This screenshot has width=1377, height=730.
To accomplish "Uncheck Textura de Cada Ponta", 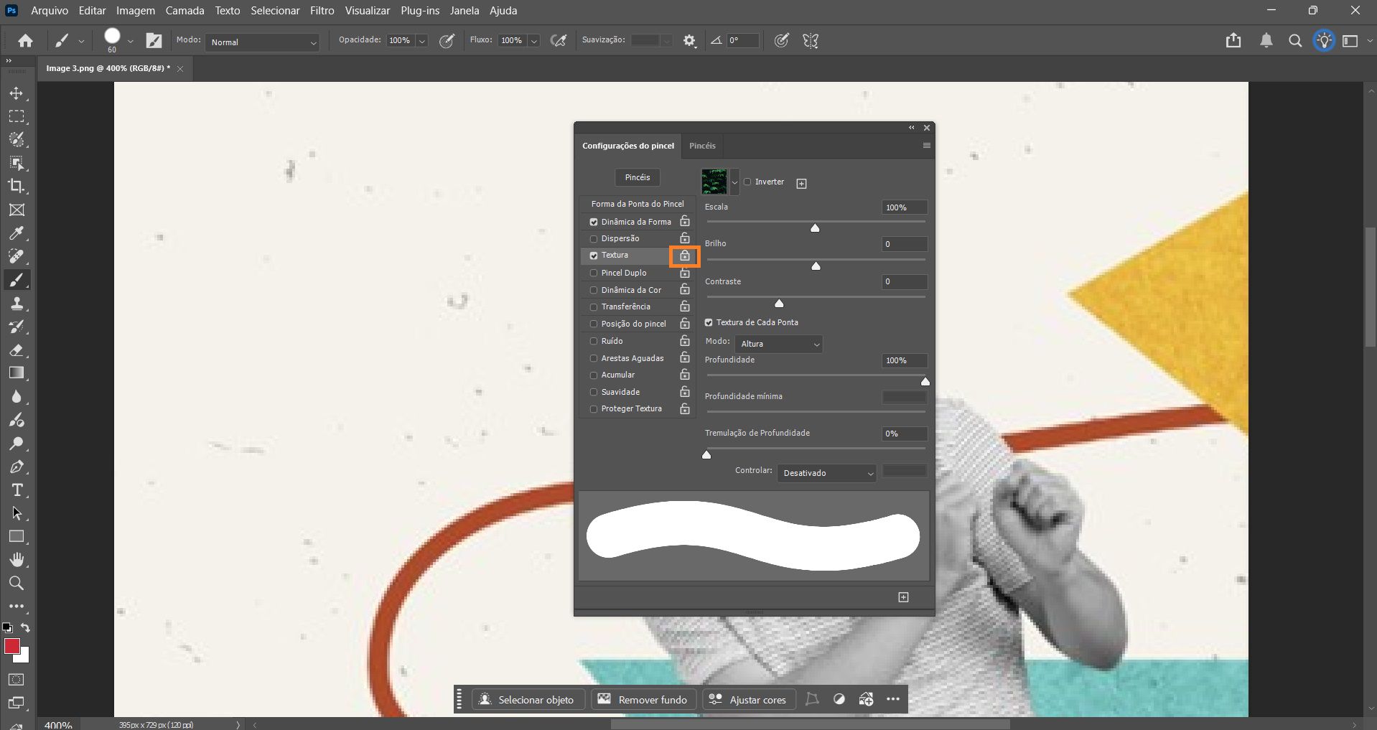I will [x=709, y=322].
